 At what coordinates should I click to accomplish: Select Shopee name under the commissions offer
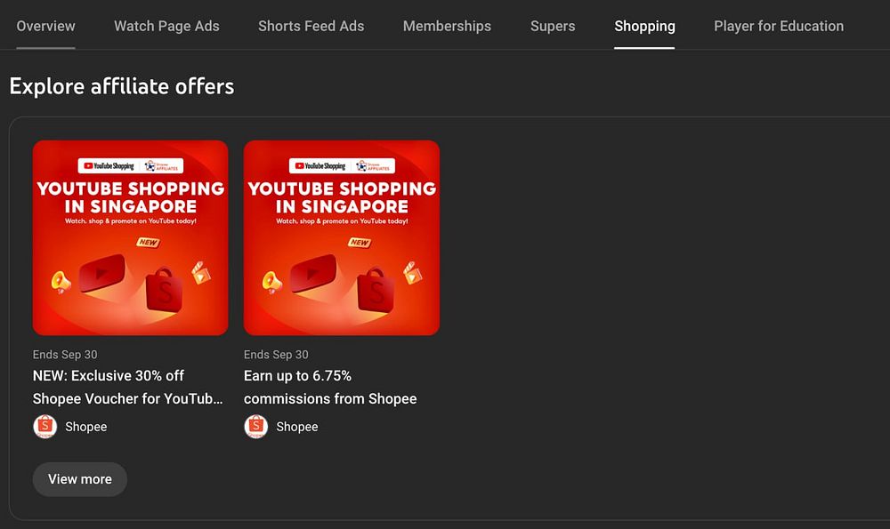pyautogui.click(x=297, y=427)
